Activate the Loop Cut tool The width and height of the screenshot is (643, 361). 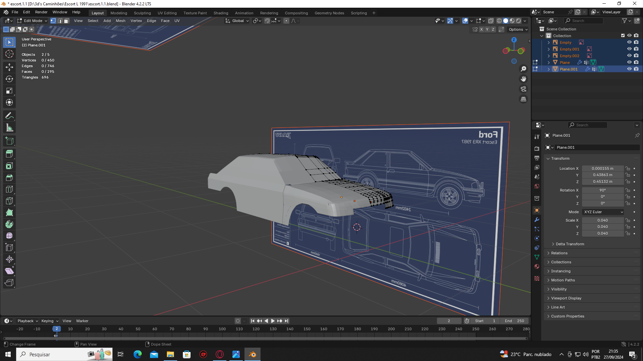9,189
